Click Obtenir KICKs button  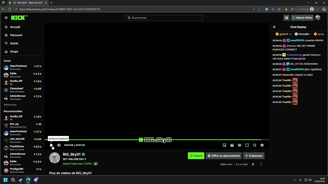click(302, 18)
